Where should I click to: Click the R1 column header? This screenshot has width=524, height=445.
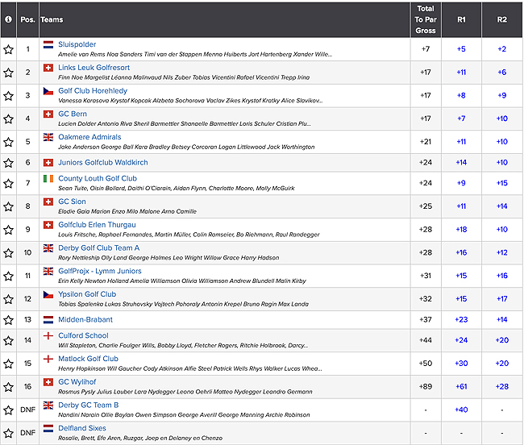pos(461,19)
